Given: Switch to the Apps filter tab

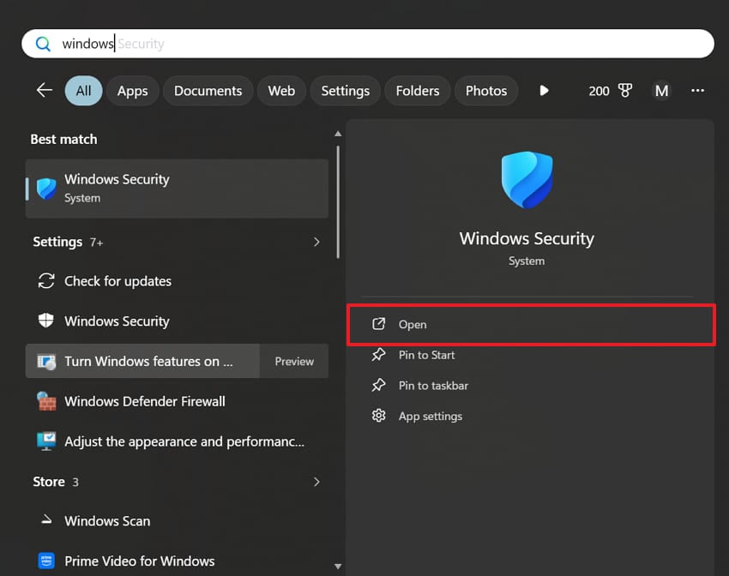Looking at the screenshot, I should tap(132, 90).
